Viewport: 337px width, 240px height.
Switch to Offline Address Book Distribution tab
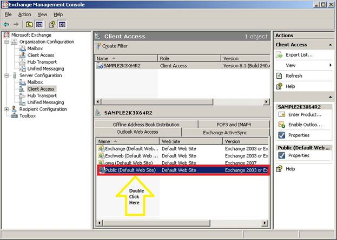[146, 124]
